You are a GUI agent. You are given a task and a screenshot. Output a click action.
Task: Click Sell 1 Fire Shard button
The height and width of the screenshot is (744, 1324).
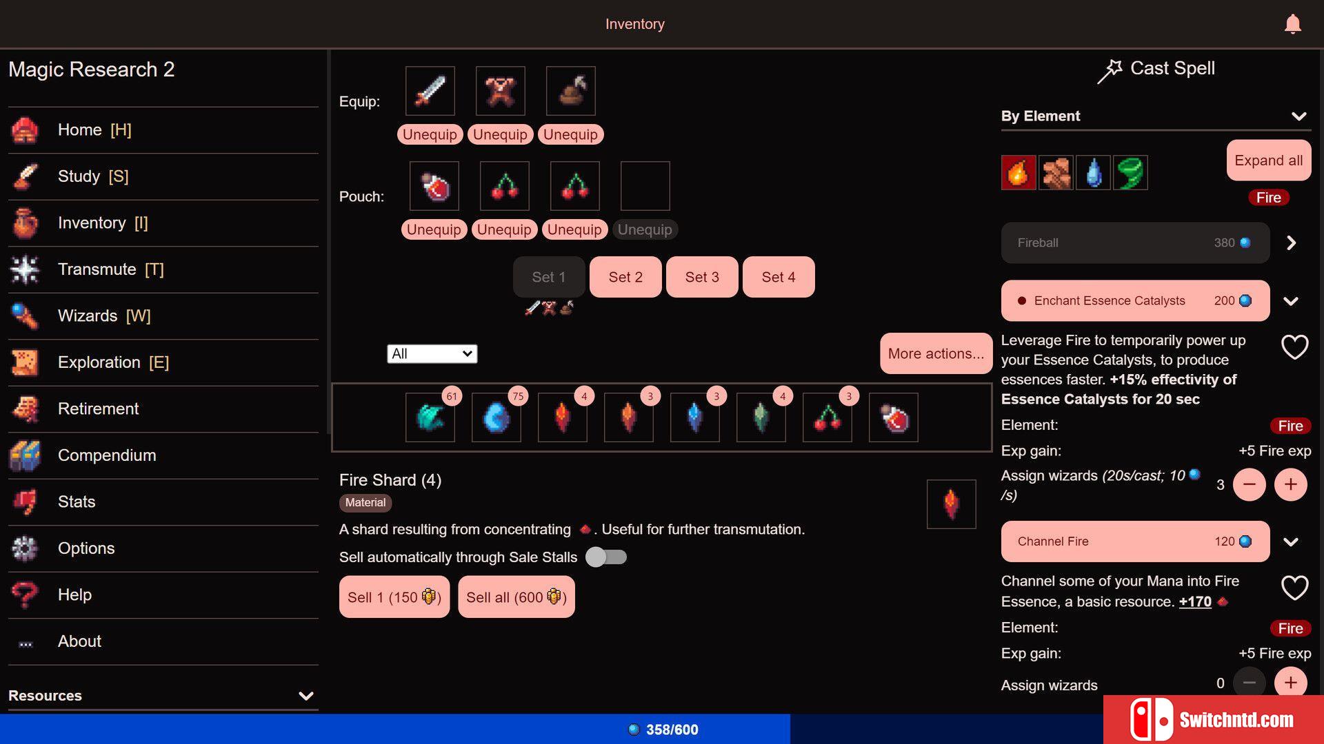[393, 597]
